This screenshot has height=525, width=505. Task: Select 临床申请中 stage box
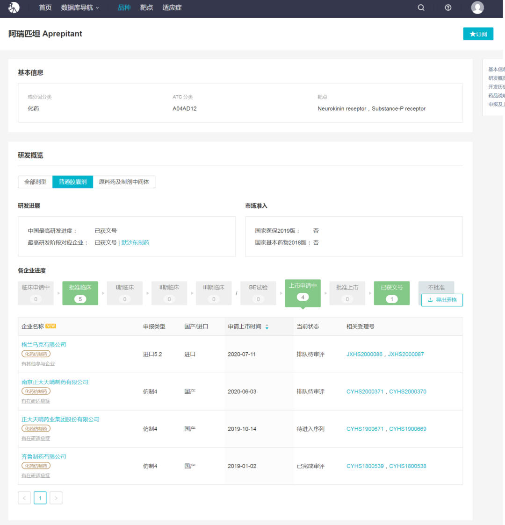[x=36, y=293]
